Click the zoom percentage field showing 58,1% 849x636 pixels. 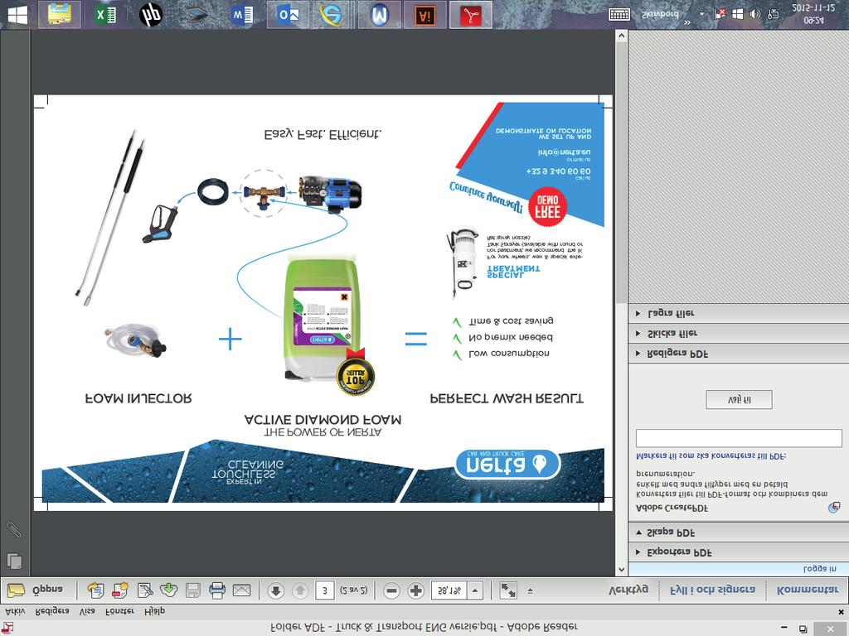[x=449, y=590]
